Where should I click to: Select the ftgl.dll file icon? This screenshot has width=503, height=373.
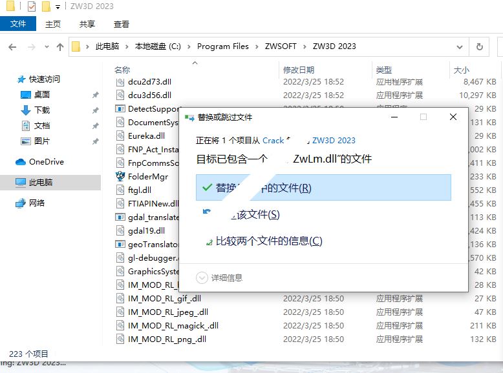tap(120, 190)
